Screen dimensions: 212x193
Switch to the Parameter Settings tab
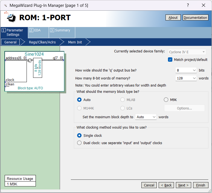click(x=14, y=32)
